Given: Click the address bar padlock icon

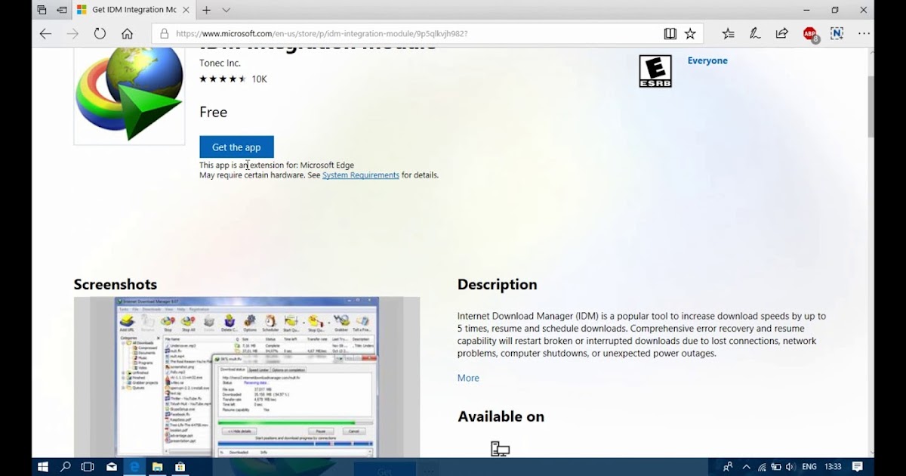Looking at the screenshot, I should 163,33.
